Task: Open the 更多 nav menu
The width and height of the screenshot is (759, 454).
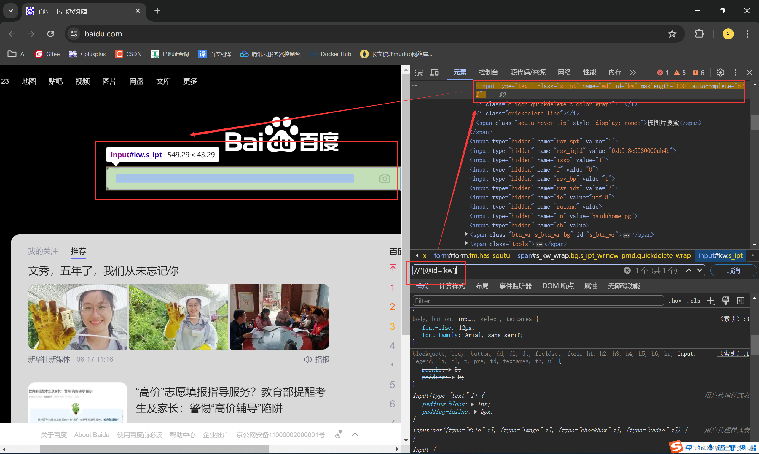Action: pyautogui.click(x=190, y=81)
